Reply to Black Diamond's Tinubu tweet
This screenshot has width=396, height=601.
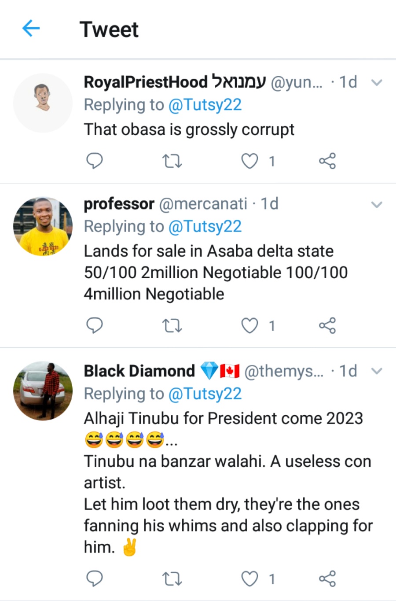pyautogui.click(x=94, y=579)
